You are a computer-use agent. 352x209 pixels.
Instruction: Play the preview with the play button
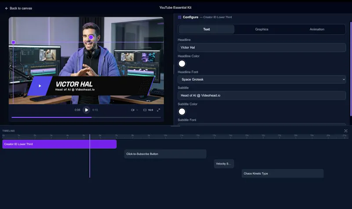tap(86, 110)
